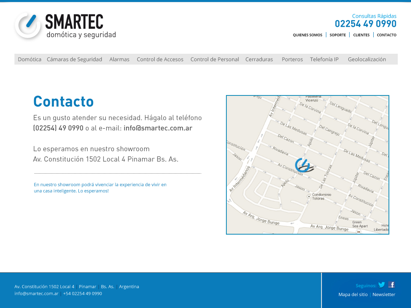Click the Pastelería Vicenzo label on the map

click(x=312, y=99)
